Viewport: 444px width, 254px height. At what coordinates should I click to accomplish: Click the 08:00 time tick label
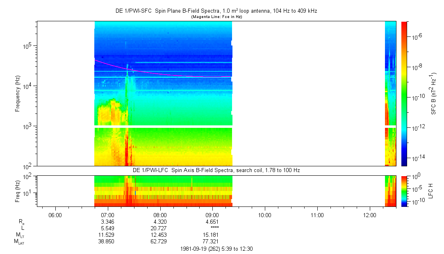point(160,215)
